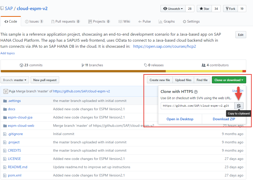Open the cloud-espm-v2 repository link

pyautogui.click(x=32, y=9)
